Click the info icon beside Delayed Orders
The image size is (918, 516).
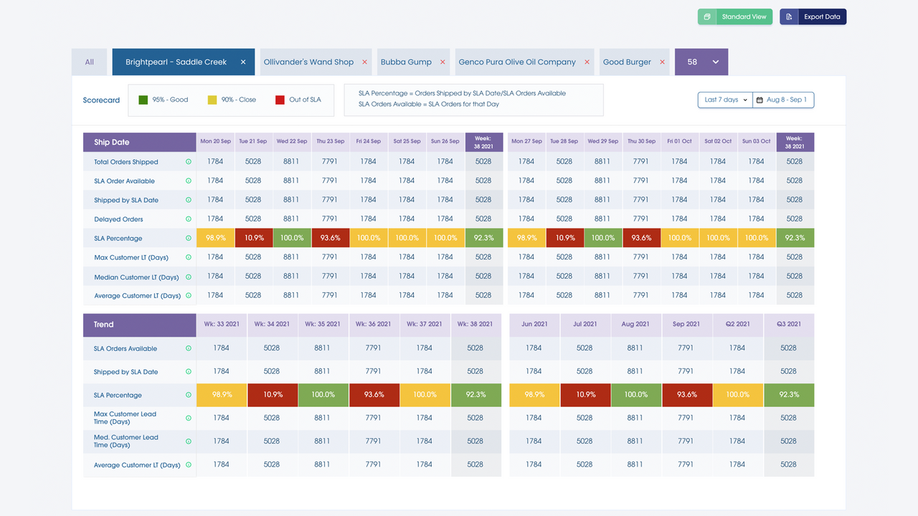click(x=188, y=219)
